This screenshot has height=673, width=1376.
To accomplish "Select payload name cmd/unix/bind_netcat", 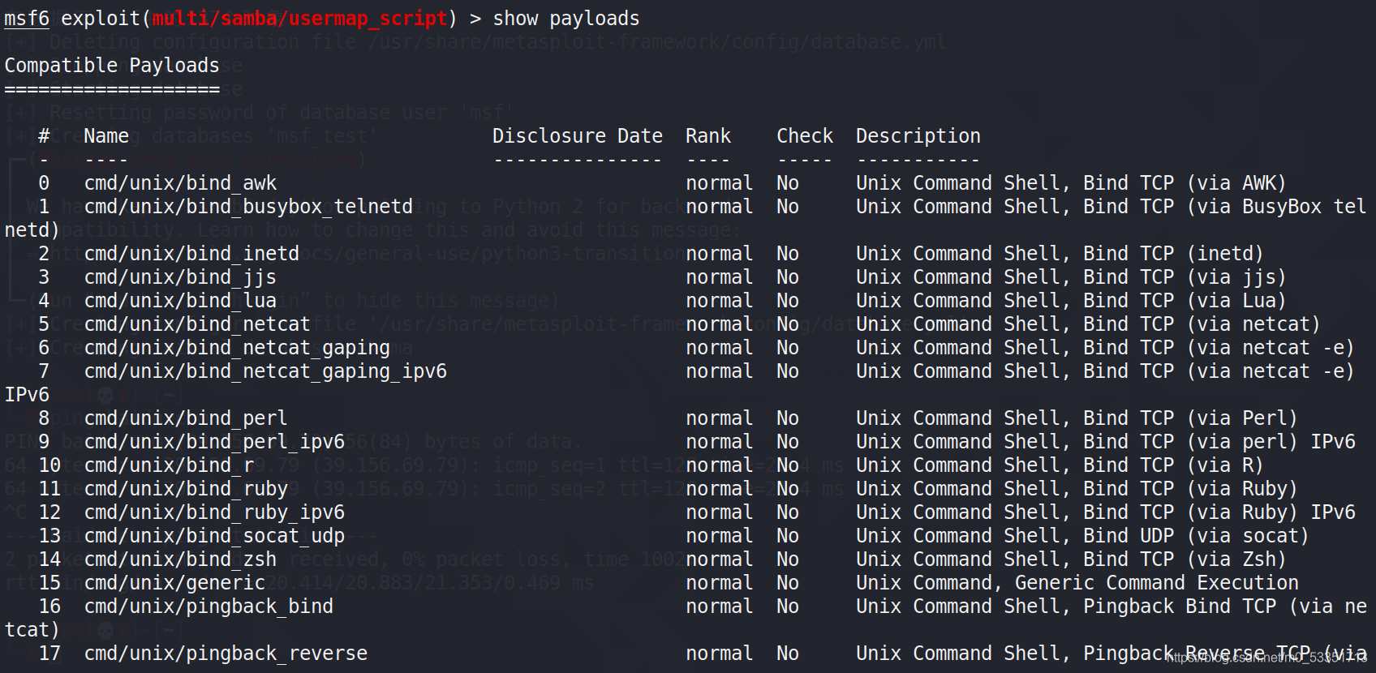I will tap(197, 324).
